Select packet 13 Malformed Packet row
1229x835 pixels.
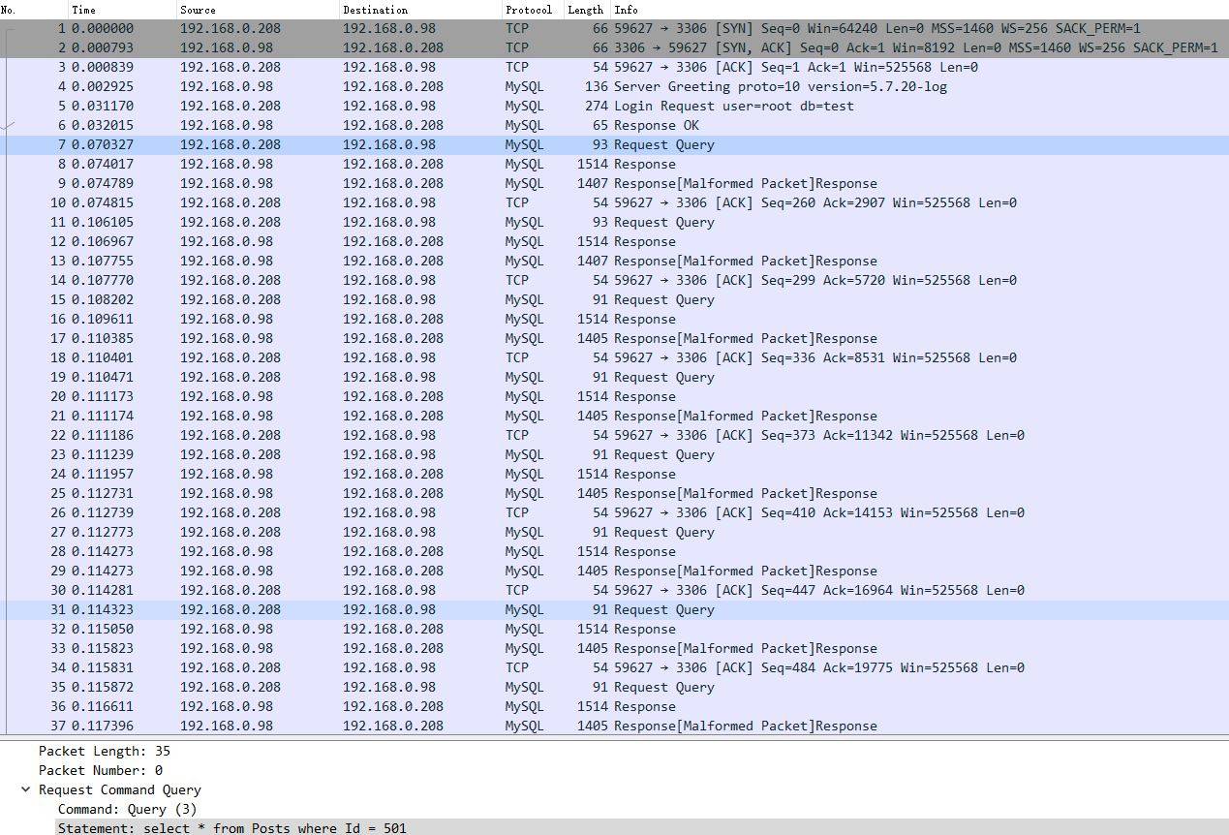click(x=614, y=261)
